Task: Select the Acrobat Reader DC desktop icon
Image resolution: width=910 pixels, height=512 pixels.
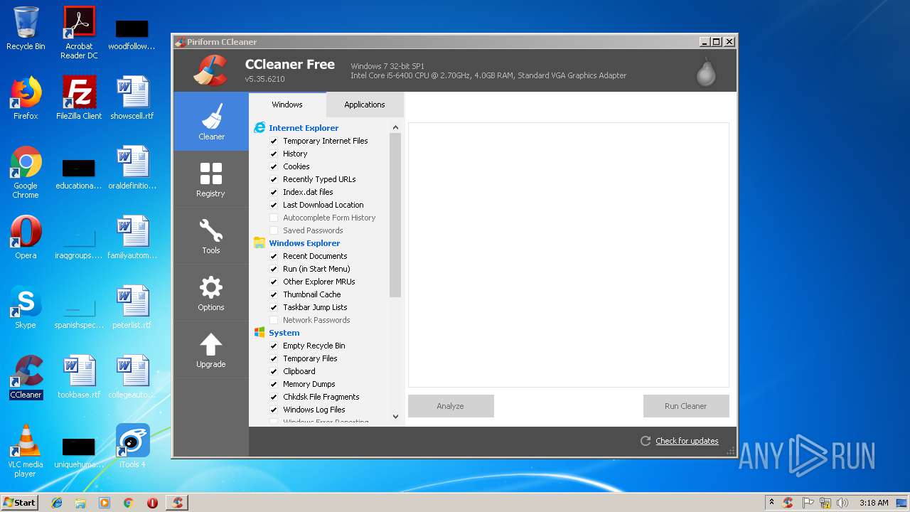Action: coord(79,33)
